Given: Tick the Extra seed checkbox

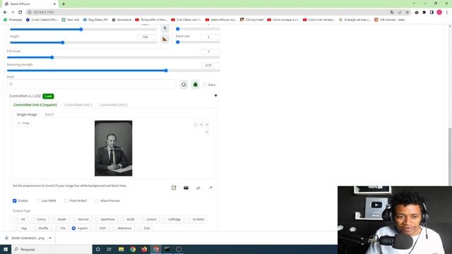Looking at the screenshot, I should [204, 85].
